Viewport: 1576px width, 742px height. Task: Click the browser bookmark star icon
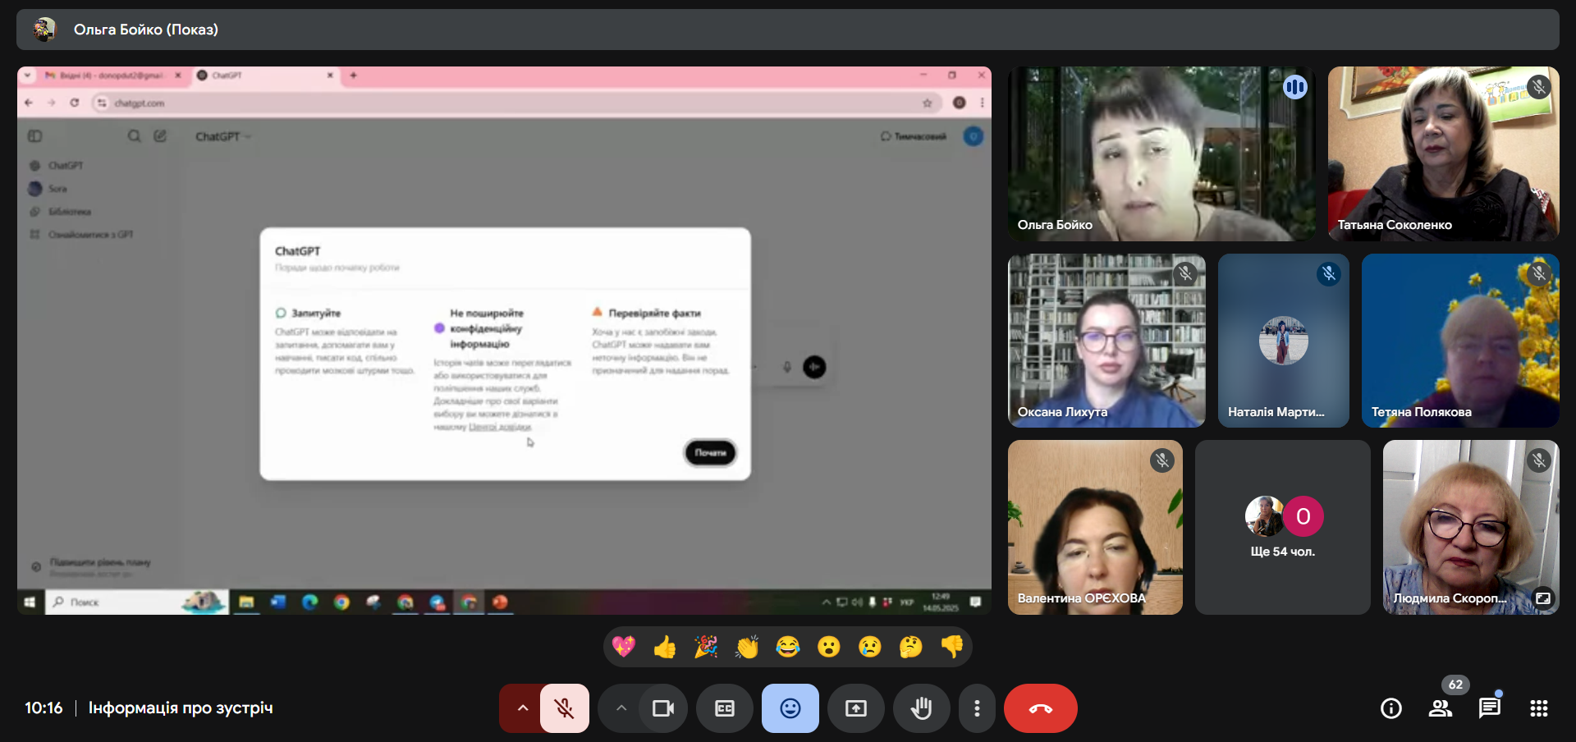pyautogui.click(x=928, y=103)
